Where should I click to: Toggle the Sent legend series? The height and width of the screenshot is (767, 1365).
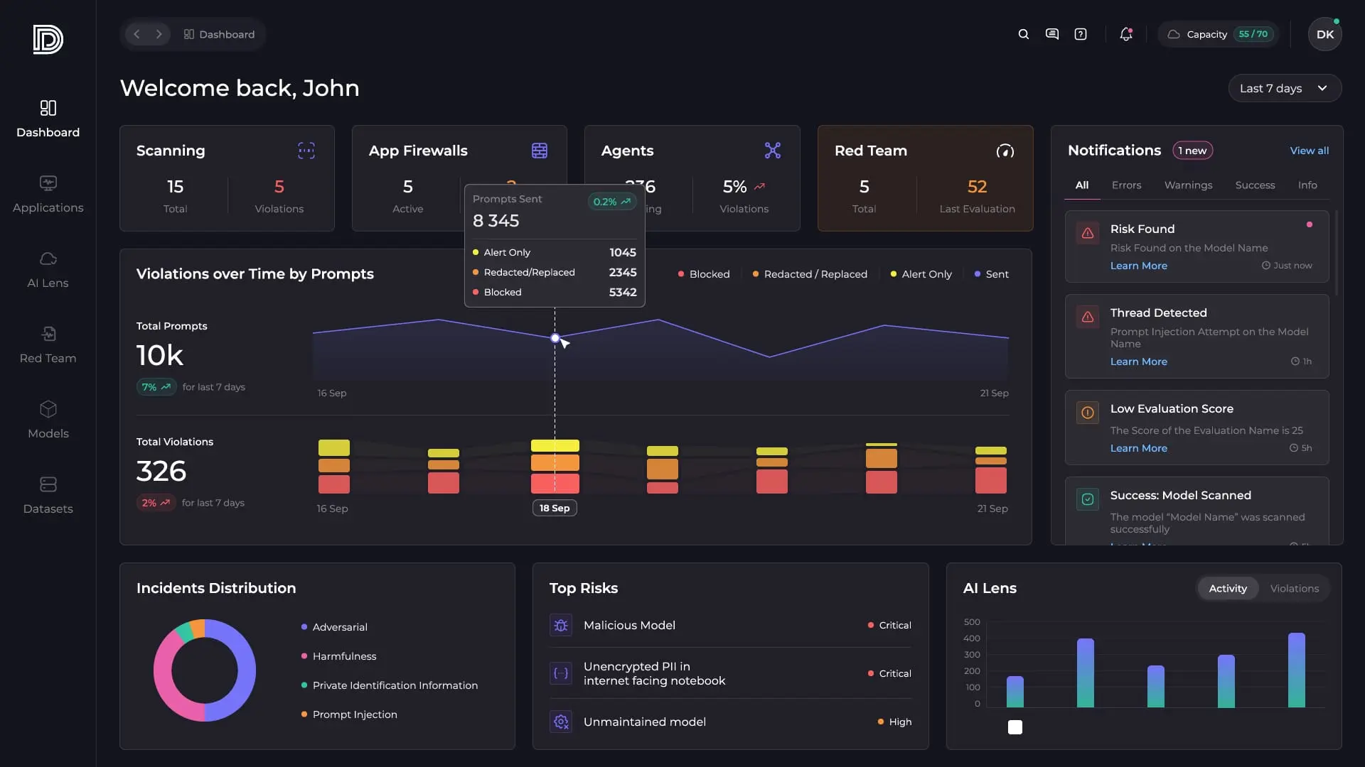click(x=991, y=274)
